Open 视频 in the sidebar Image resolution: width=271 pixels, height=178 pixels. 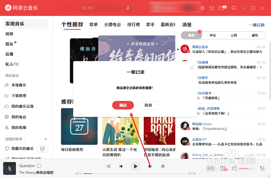pyautogui.click(x=9, y=34)
